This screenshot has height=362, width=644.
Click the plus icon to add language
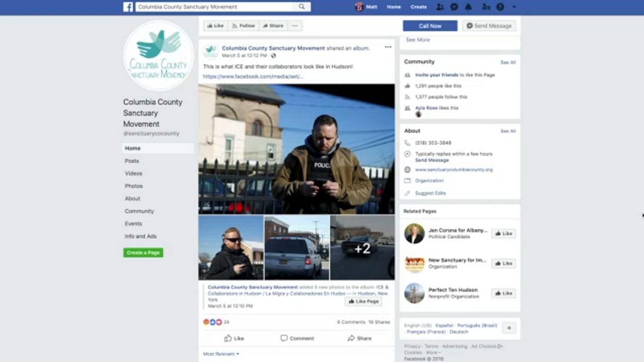click(x=509, y=328)
